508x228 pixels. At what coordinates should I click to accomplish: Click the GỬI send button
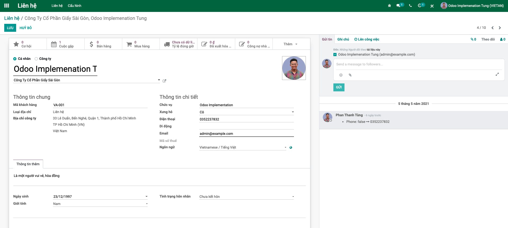[339, 87]
